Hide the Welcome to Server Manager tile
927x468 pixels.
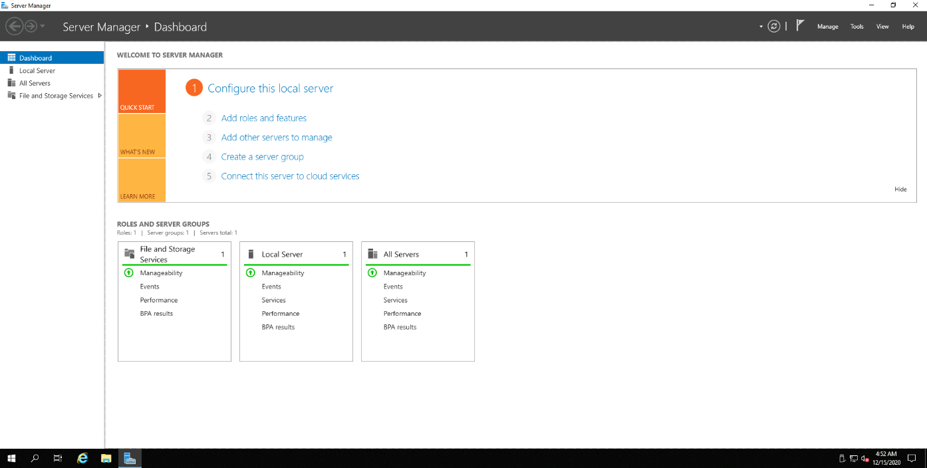coord(900,189)
